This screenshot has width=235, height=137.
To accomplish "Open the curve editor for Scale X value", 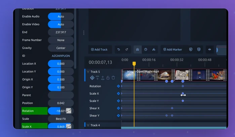I will 69,126.
